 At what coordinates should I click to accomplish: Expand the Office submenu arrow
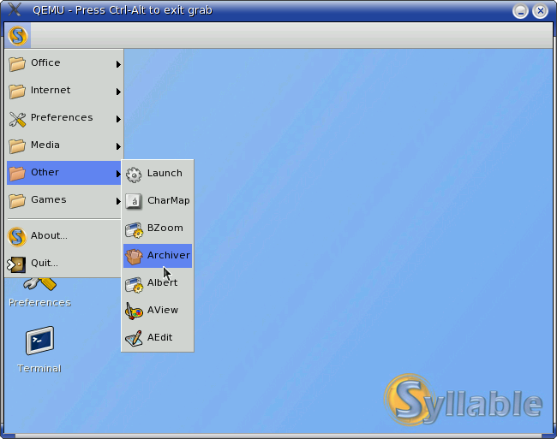tap(118, 64)
